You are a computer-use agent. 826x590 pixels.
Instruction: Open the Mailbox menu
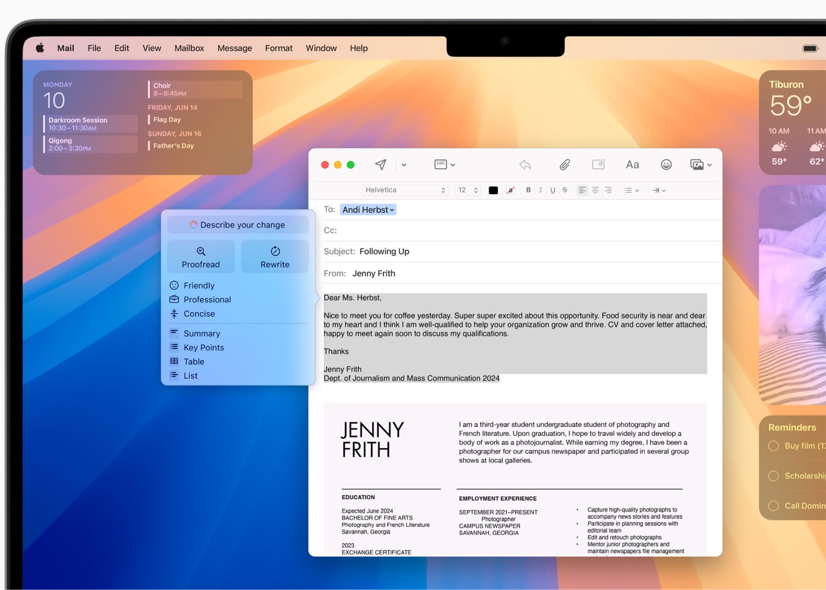[x=189, y=48]
